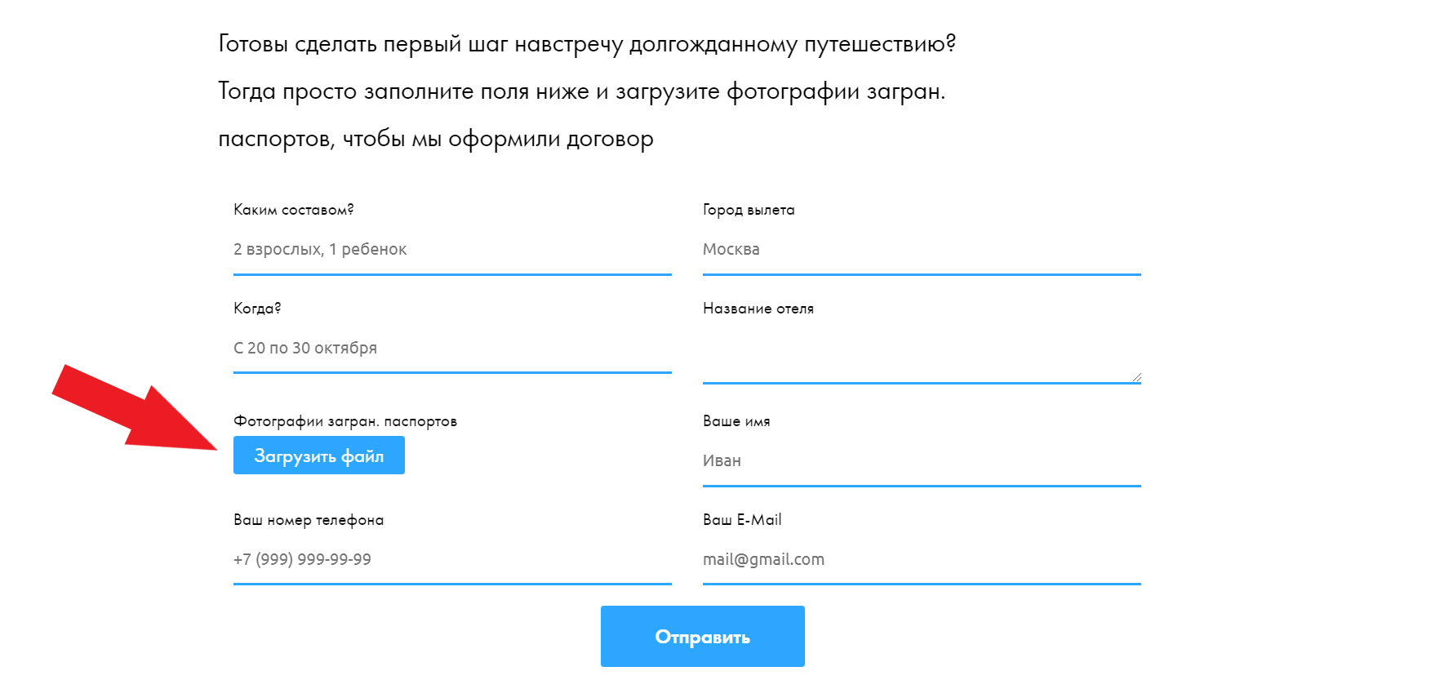Click the "Фотографии загран. паспортов" label
This screenshot has width=1440, height=689.
pos(345,421)
